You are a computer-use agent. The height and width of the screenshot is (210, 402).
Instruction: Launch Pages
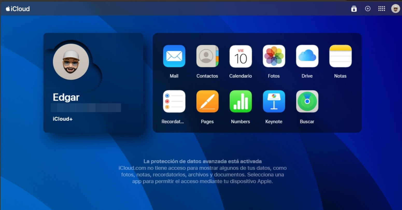[x=207, y=101]
